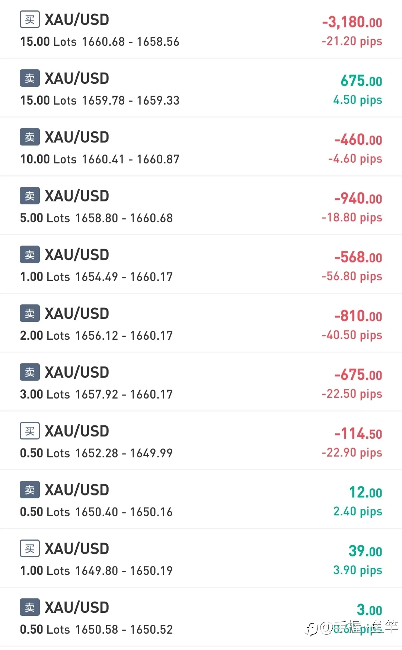Tap the sell icon on the 1650.40 trade

30,490
